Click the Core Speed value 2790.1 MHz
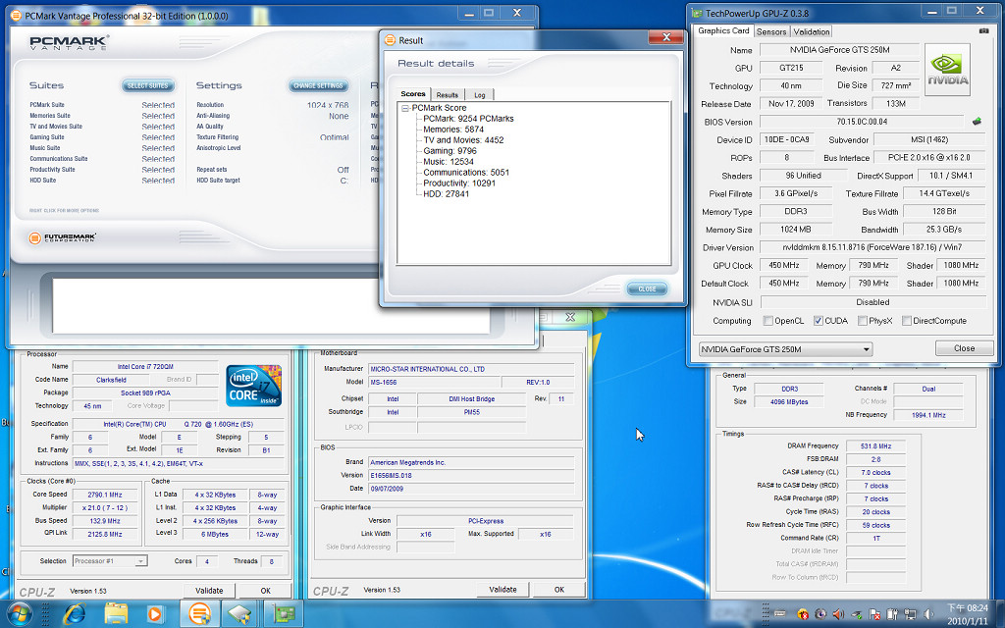Viewport: 1005px width, 628px height. click(105, 495)
